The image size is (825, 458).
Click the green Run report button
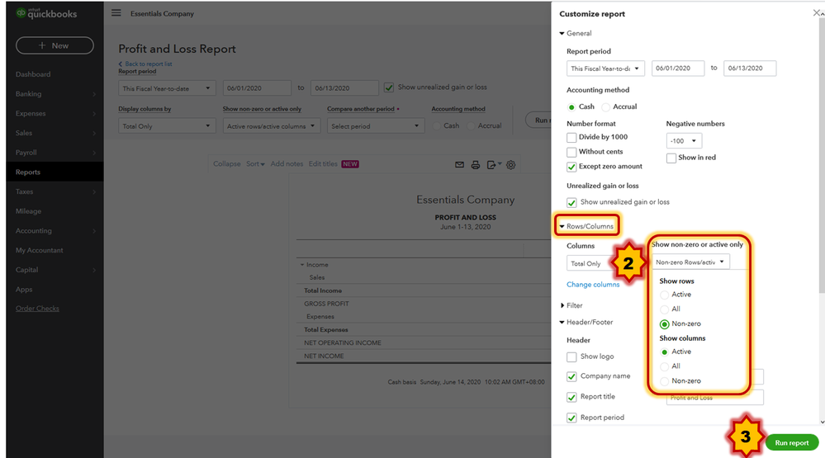click(791, 442)
